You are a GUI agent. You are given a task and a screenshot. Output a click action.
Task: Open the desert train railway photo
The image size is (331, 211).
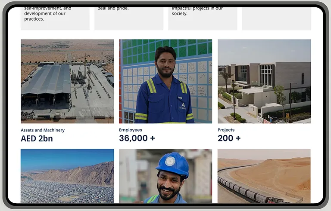coord(264,176)
